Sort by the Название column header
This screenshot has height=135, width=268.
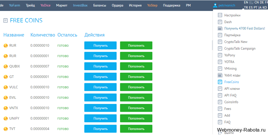coord(14,35)
